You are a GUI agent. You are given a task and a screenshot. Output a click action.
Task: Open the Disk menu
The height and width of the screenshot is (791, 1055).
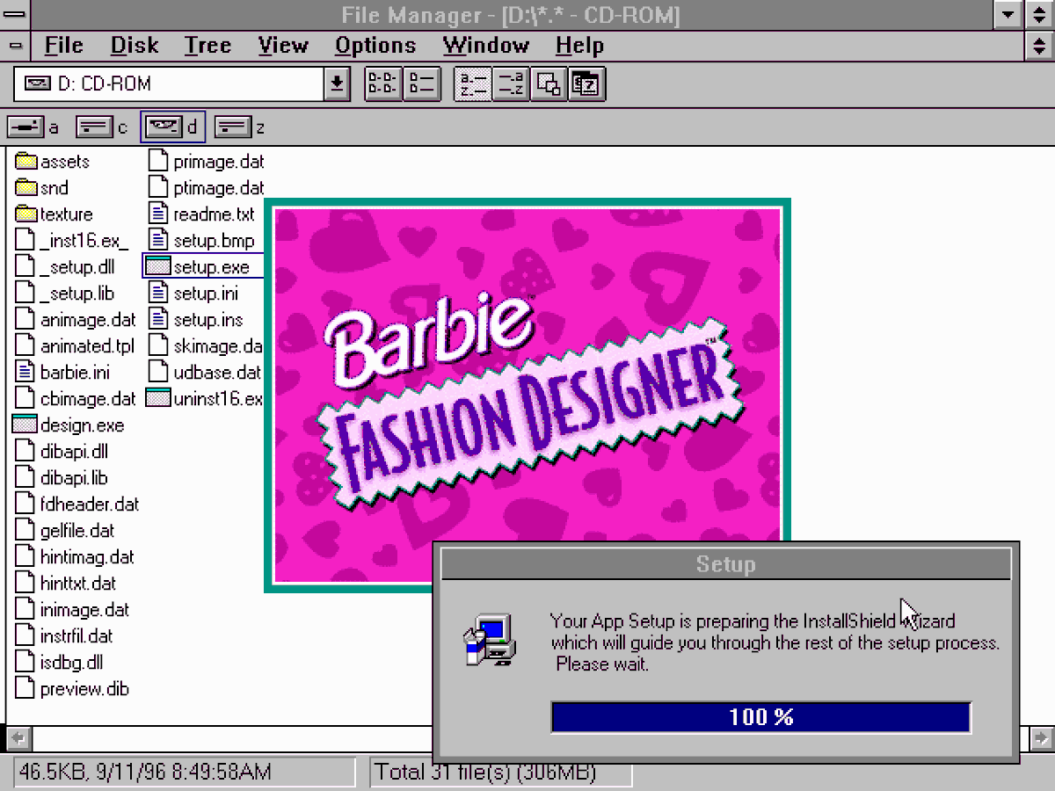coord(135,46)
